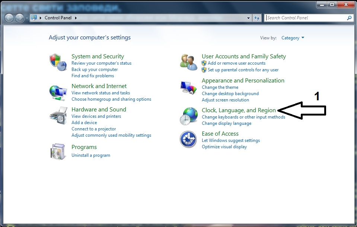Click the User Accounts and Family Safety icon
357x227 pixels.
coord(188,62)
